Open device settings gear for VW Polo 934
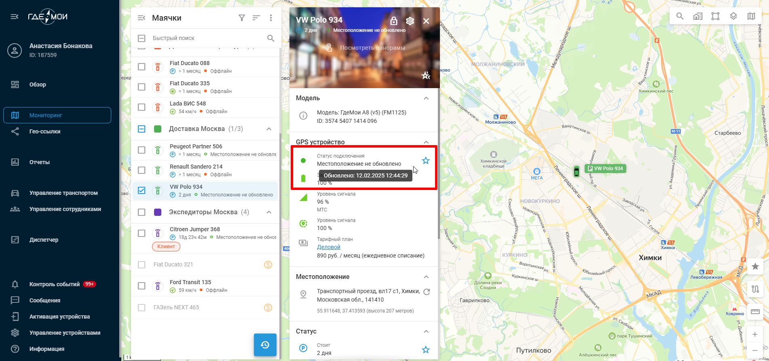This screenshot has height=361, width=769. (x=410, y=21)
